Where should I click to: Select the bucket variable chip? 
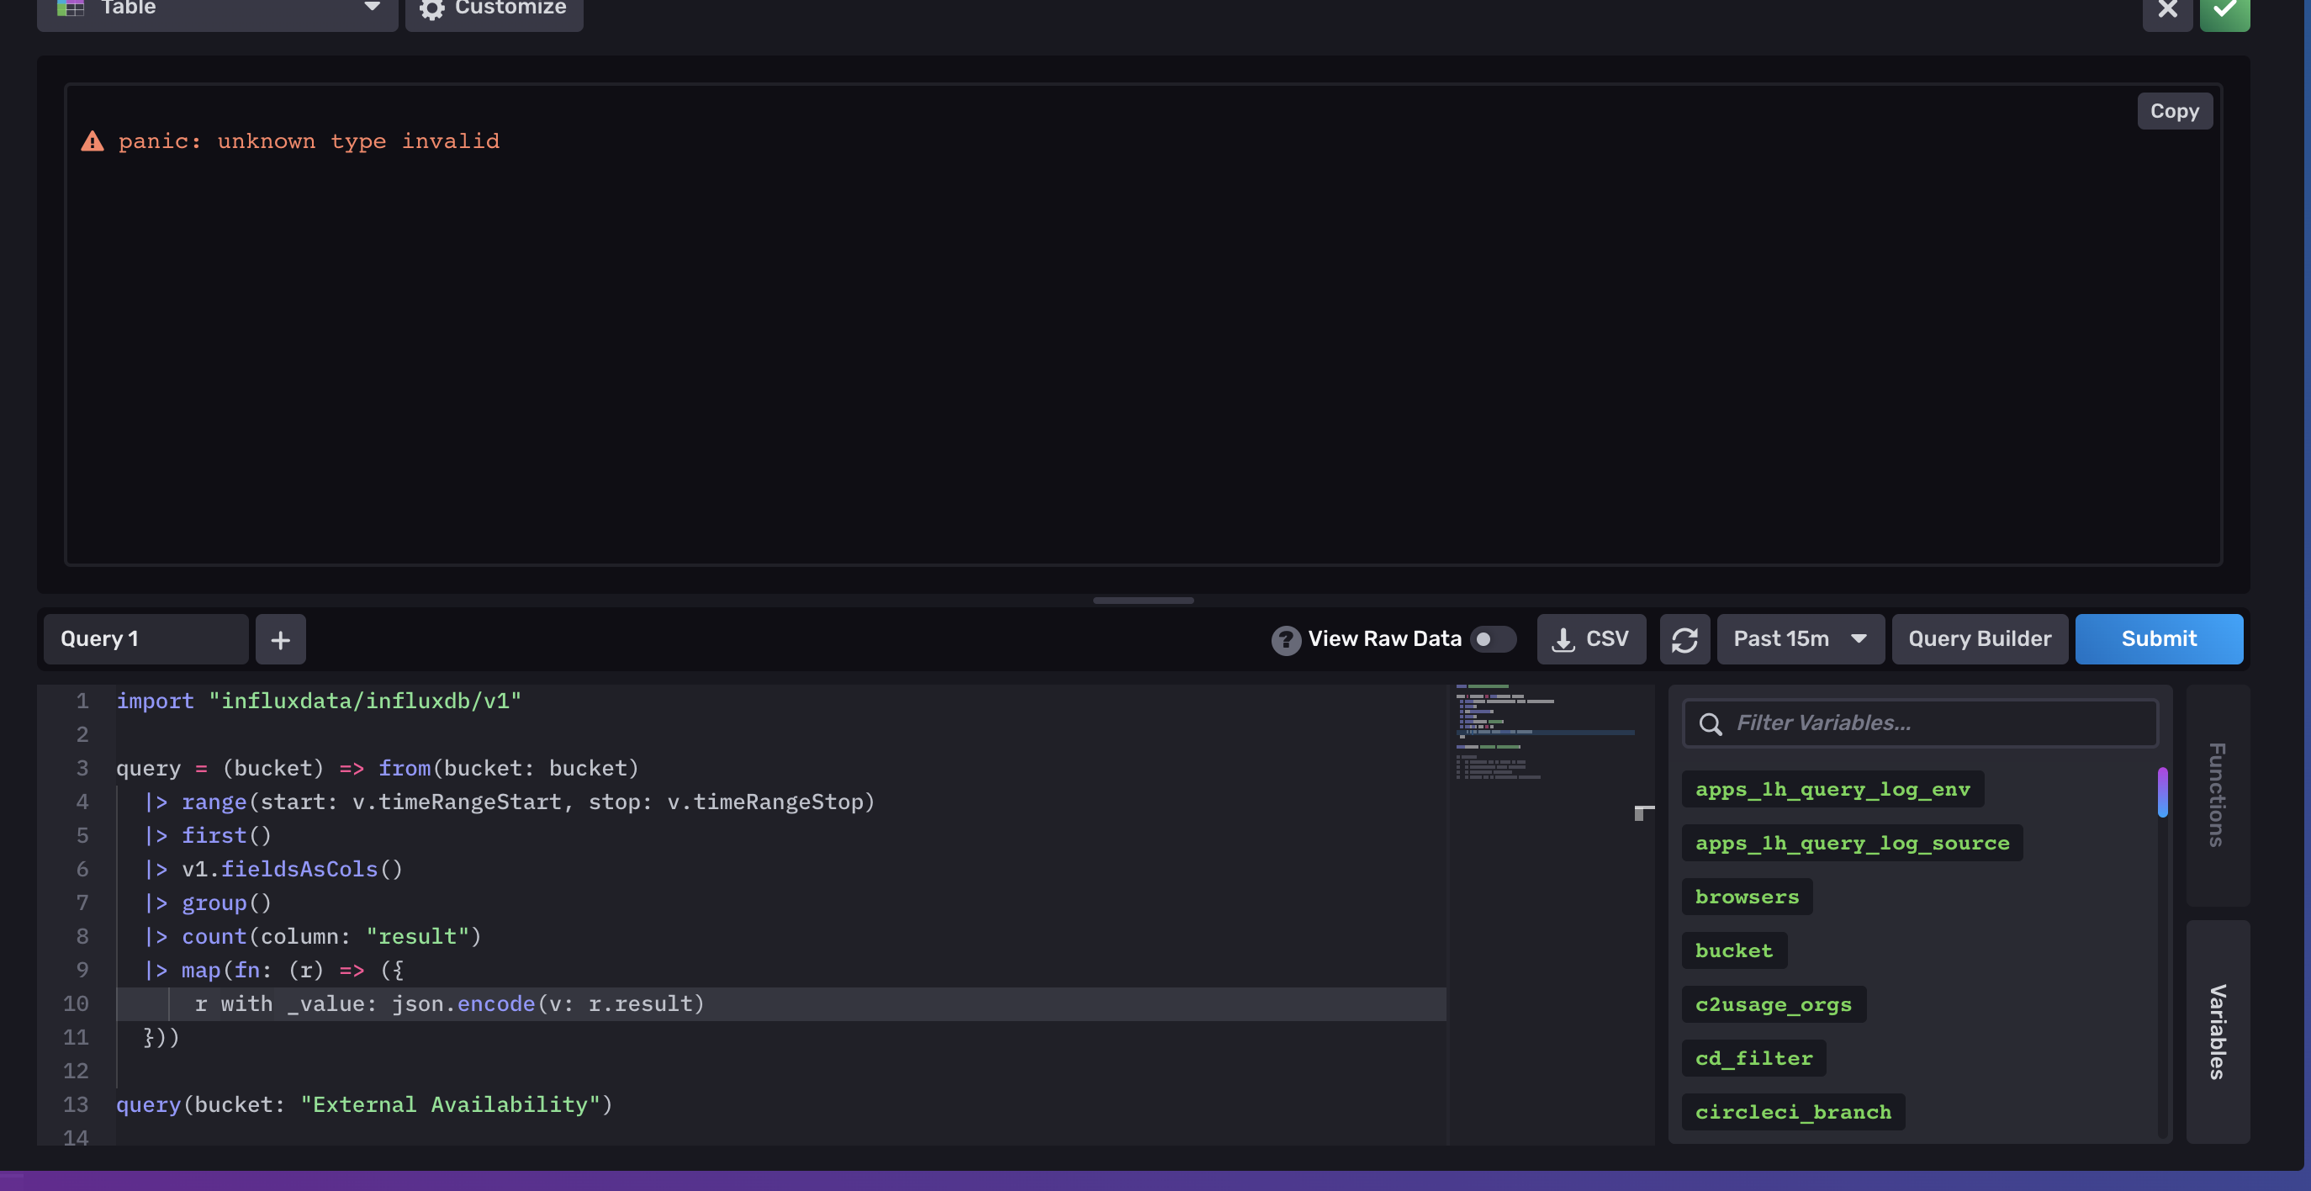pos(1732,950)
